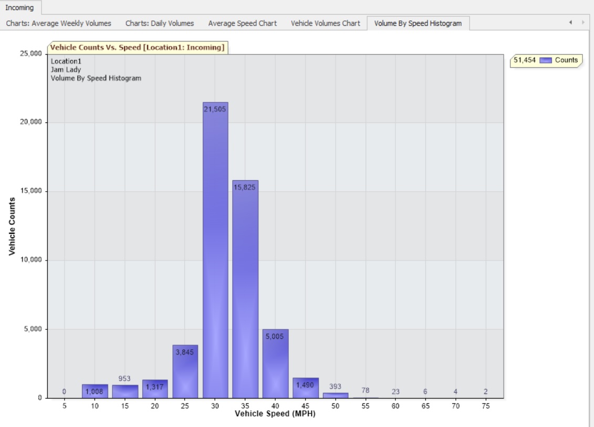Click the Vehicle Counts axis title
Viewport: 594px width, 427px height.
pyautogui.click(x=12, y=226)
